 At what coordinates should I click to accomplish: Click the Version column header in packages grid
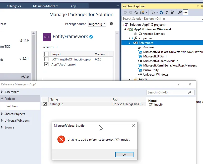101,54
